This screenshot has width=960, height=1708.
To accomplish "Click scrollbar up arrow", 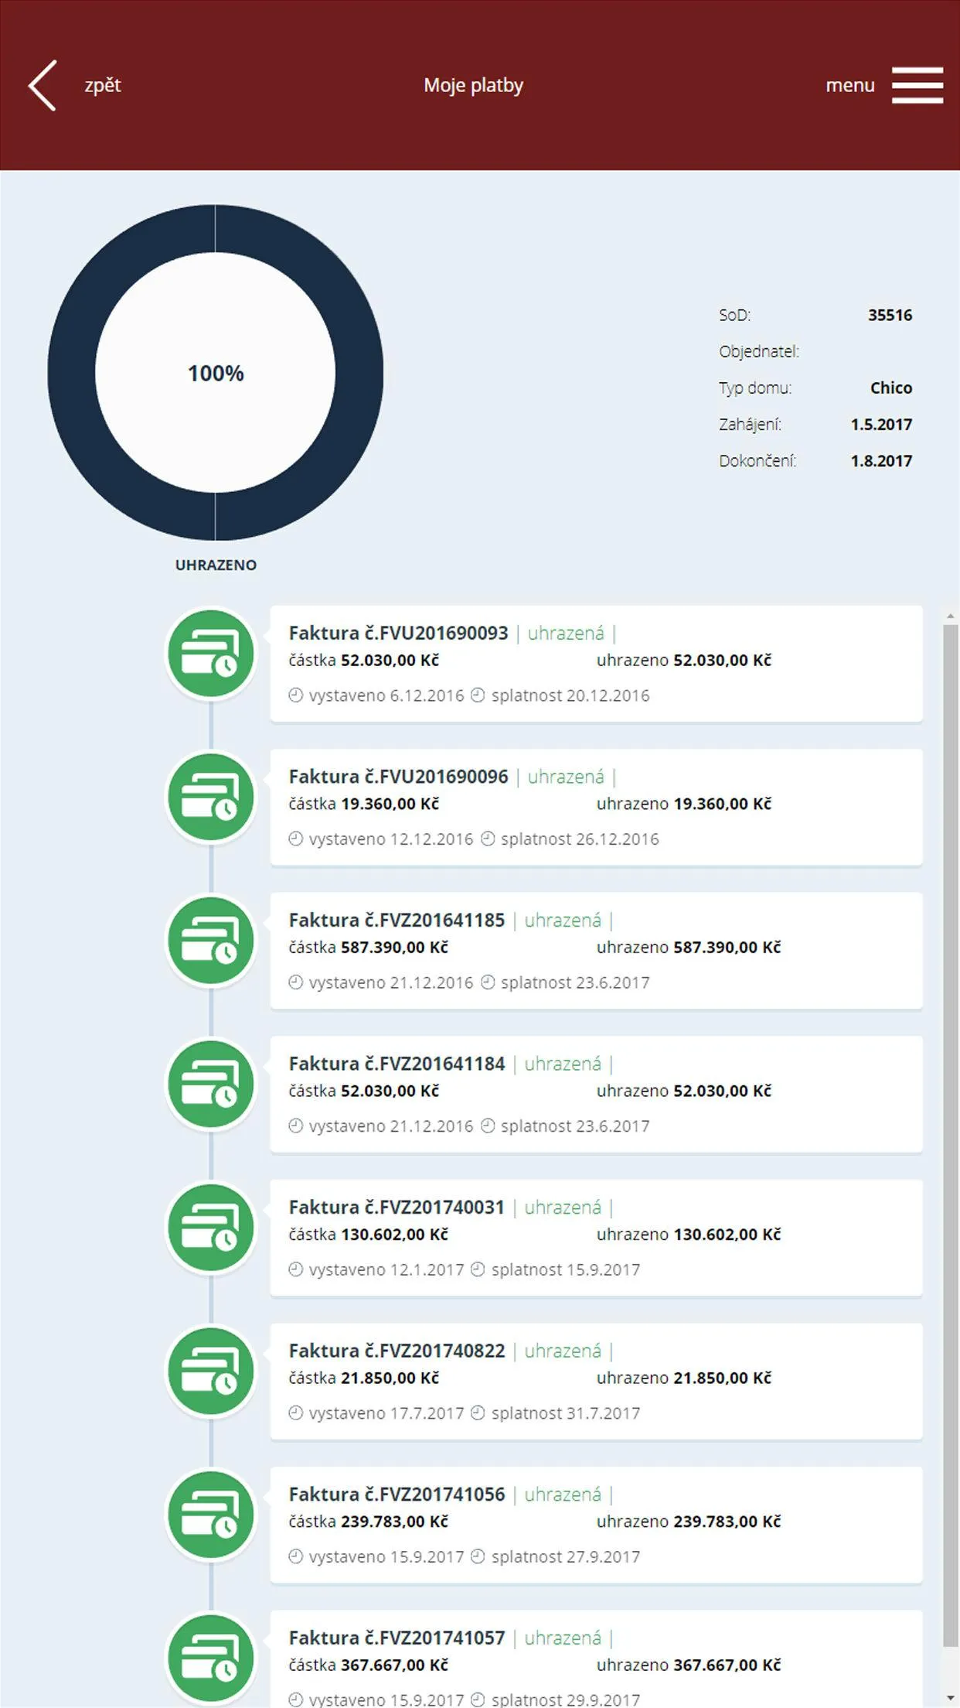I will point(951,617).
